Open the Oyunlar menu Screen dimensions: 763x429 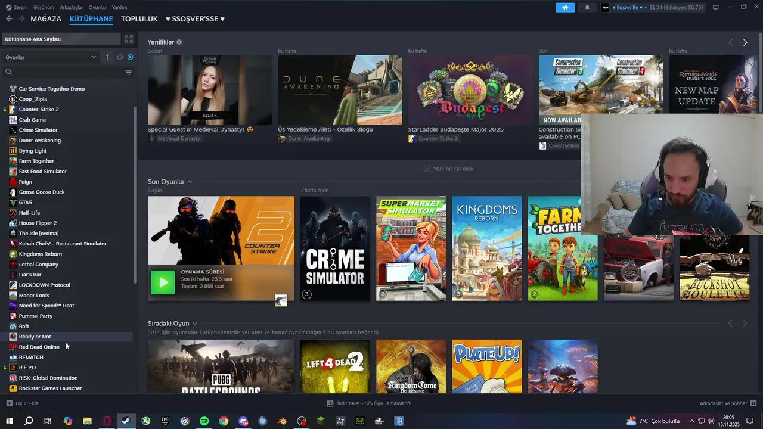pyautogui.click(x=98, y=7)
